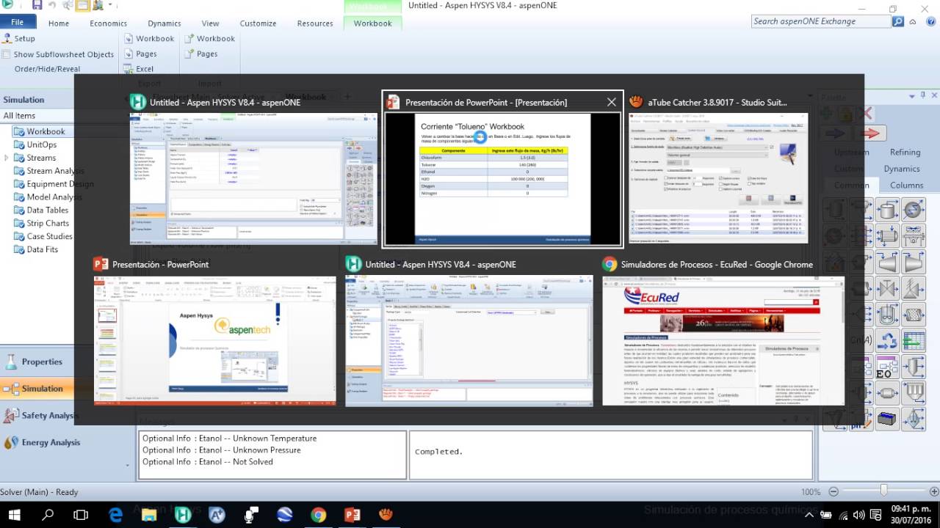Click the Undo icon in quick access toolbar
Screen dimensions: 940x528
point(52,6)
